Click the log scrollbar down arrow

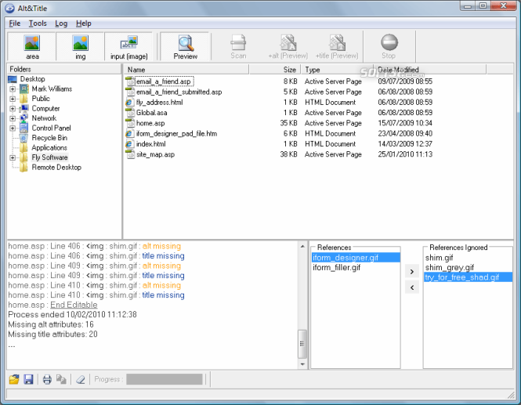tap(302, 364)
